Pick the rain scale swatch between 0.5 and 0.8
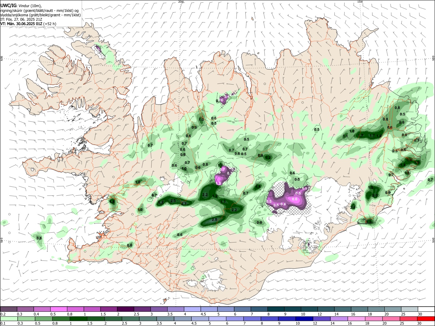This screenshot has width=435, height=326. pos(44,319)
